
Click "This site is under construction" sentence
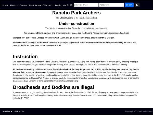76,28
